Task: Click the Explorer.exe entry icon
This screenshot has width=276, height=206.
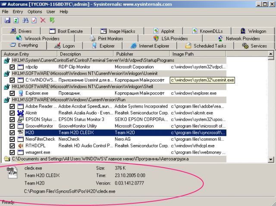Action: [20, 93]
